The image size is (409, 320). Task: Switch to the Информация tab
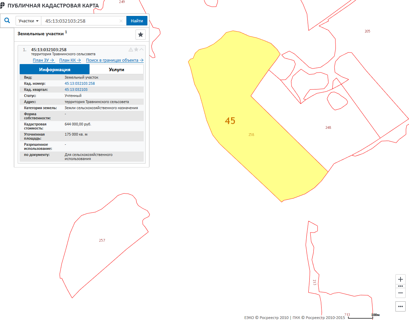pos(55,69)
